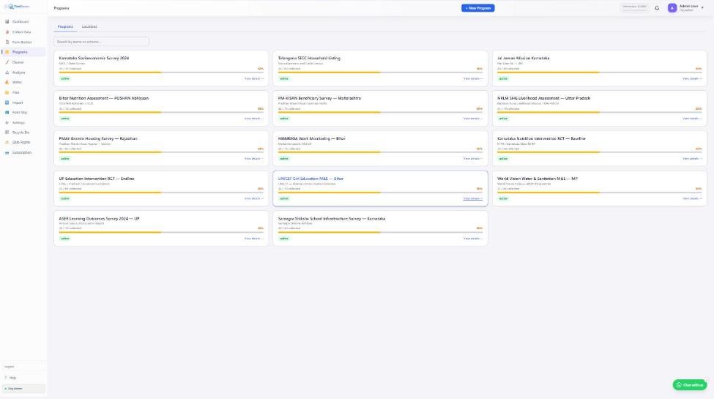Click the PM-KISAN Beneficiary Survey progress bar
The width and height of the screenshot is (714, 399).
[380, 112]
